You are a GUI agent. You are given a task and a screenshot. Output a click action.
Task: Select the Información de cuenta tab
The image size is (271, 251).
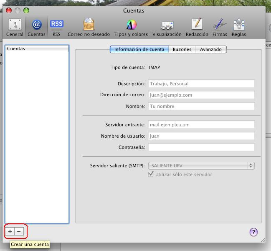[x=139, y=49]
